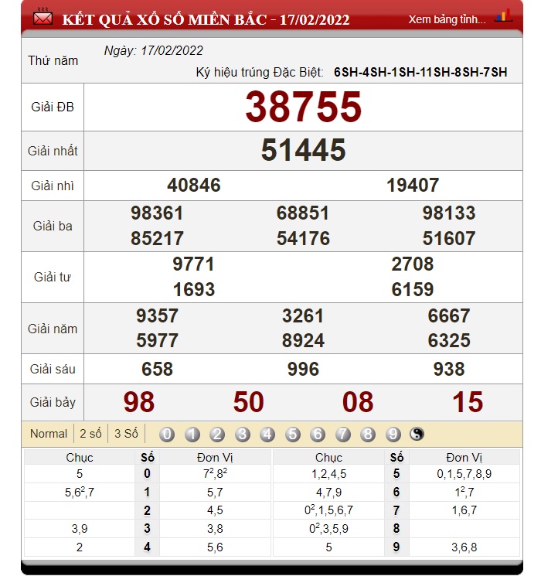Click the Giải tư row label
541x583 pixels.
pos(53,277)
